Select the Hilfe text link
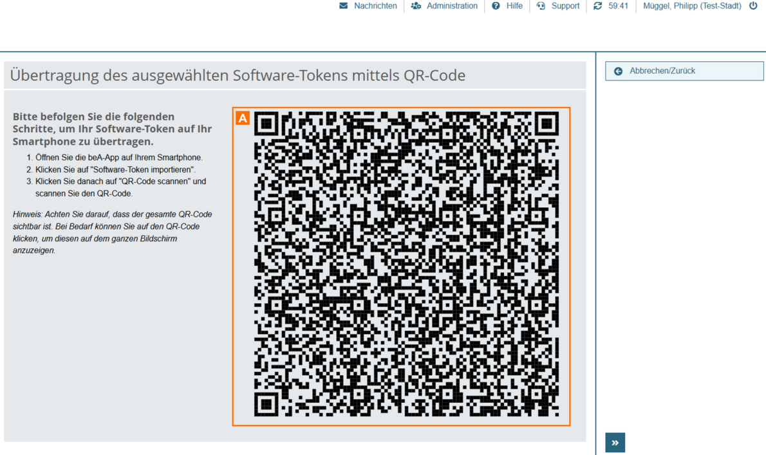The image size is (766, 455). (x=514, y=6)
